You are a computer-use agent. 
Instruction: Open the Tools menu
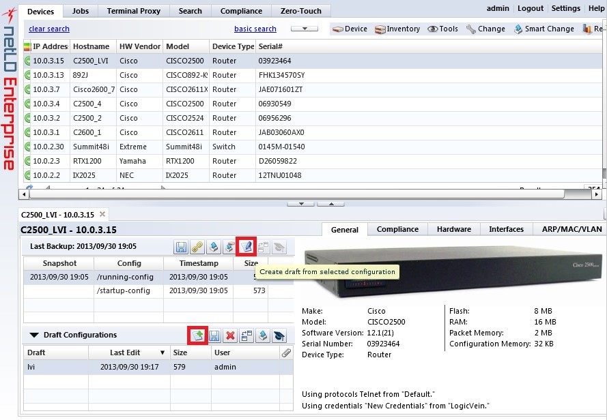coord(443,29)
